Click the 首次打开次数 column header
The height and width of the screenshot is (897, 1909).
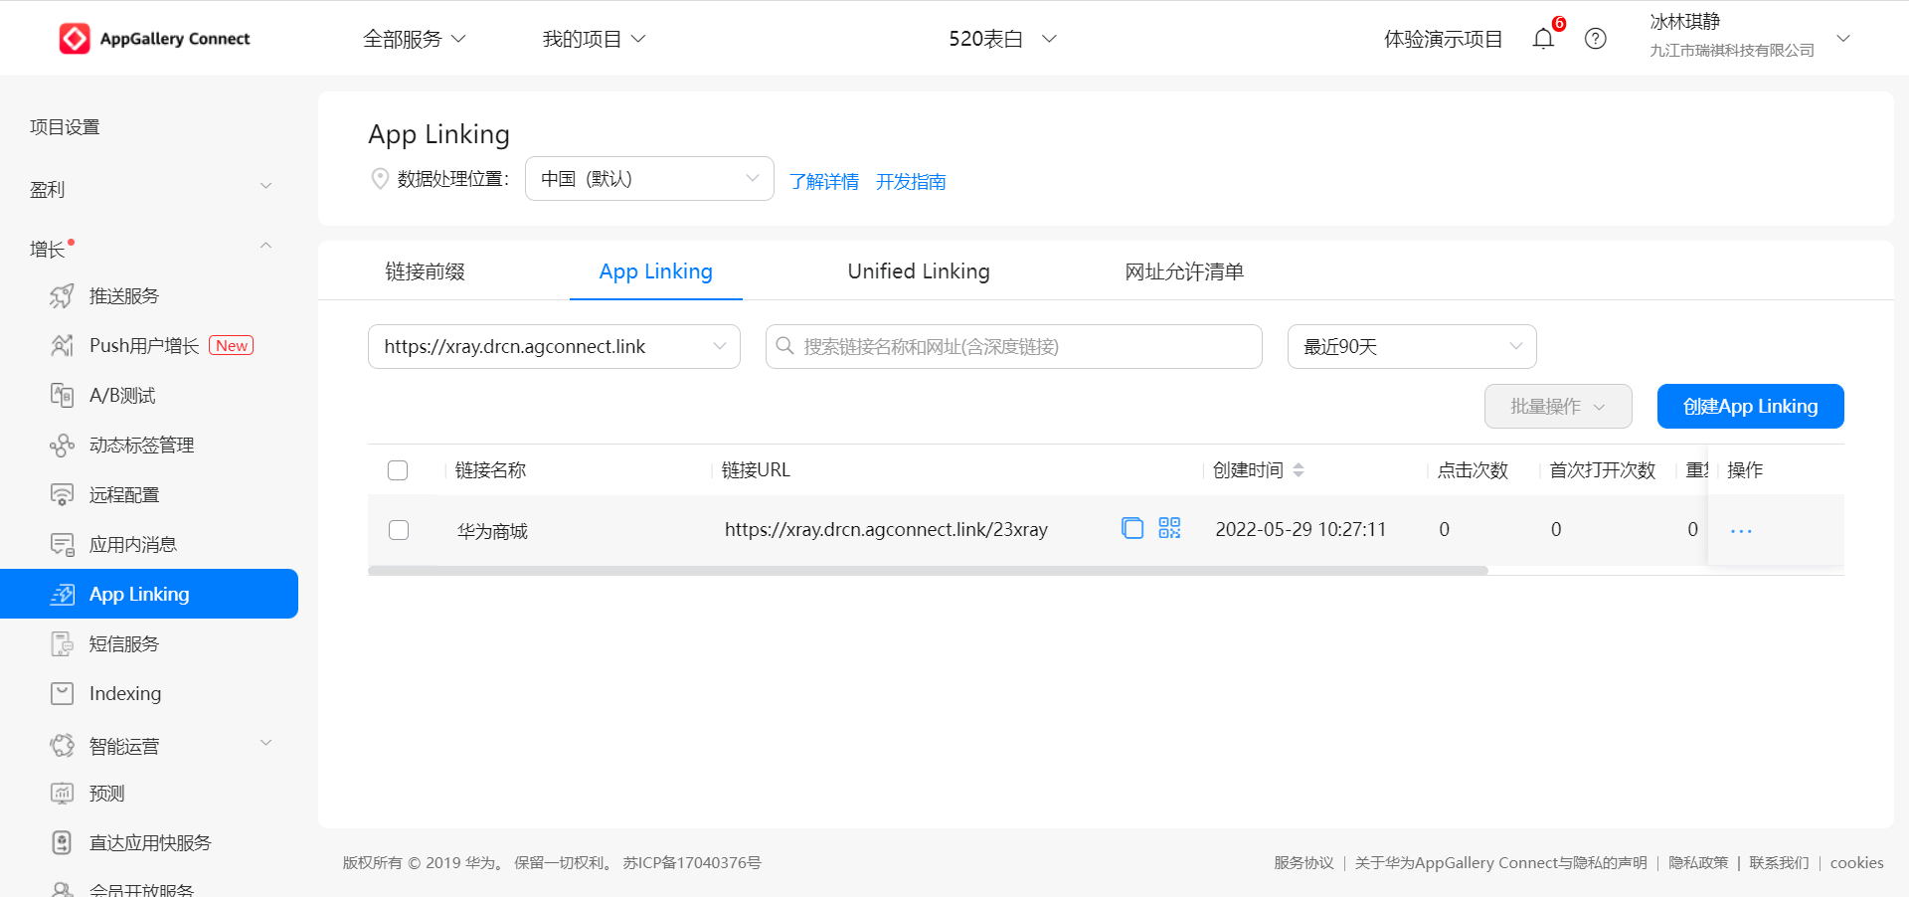pos(1603,470)
